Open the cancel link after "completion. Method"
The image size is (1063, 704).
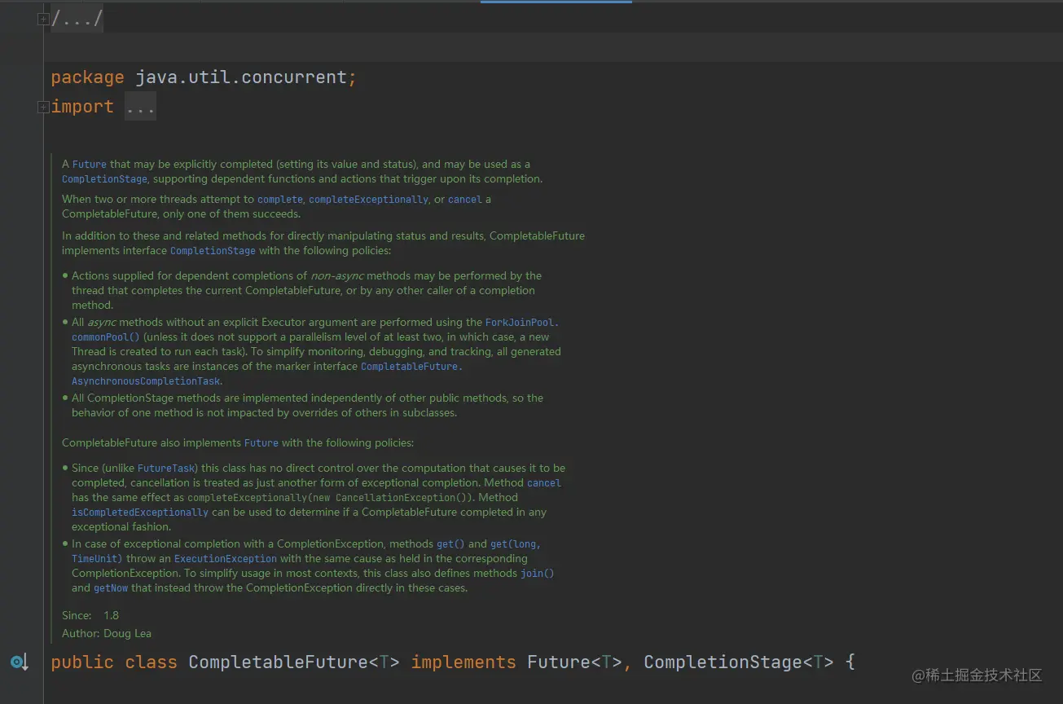click(x=544, y=483)
